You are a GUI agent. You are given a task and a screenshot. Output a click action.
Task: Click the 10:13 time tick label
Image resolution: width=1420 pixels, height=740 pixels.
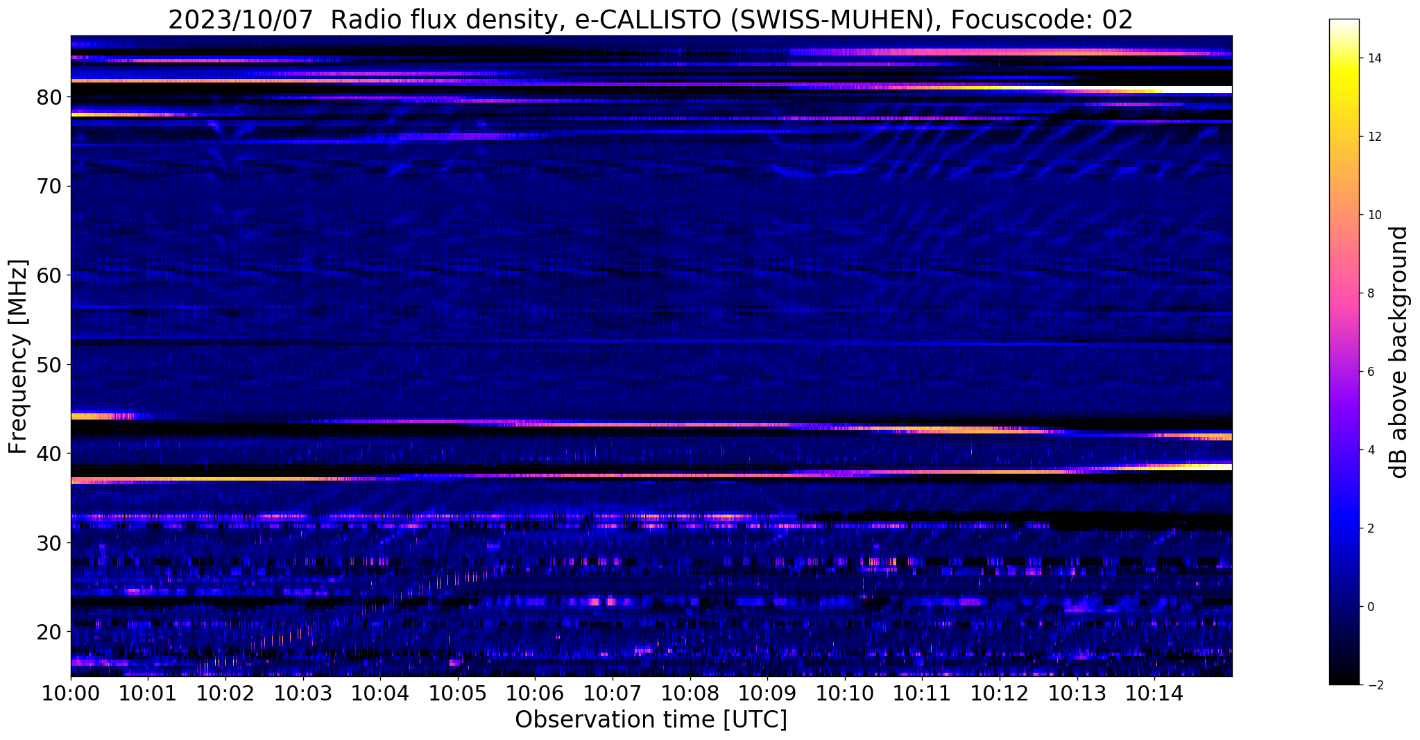(1076, 693)
